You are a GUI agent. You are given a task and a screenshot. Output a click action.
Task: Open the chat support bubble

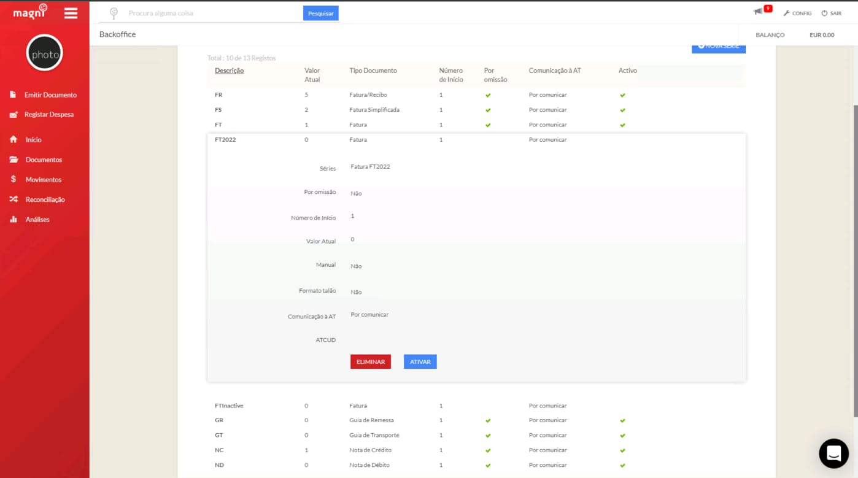coord(833,453)
